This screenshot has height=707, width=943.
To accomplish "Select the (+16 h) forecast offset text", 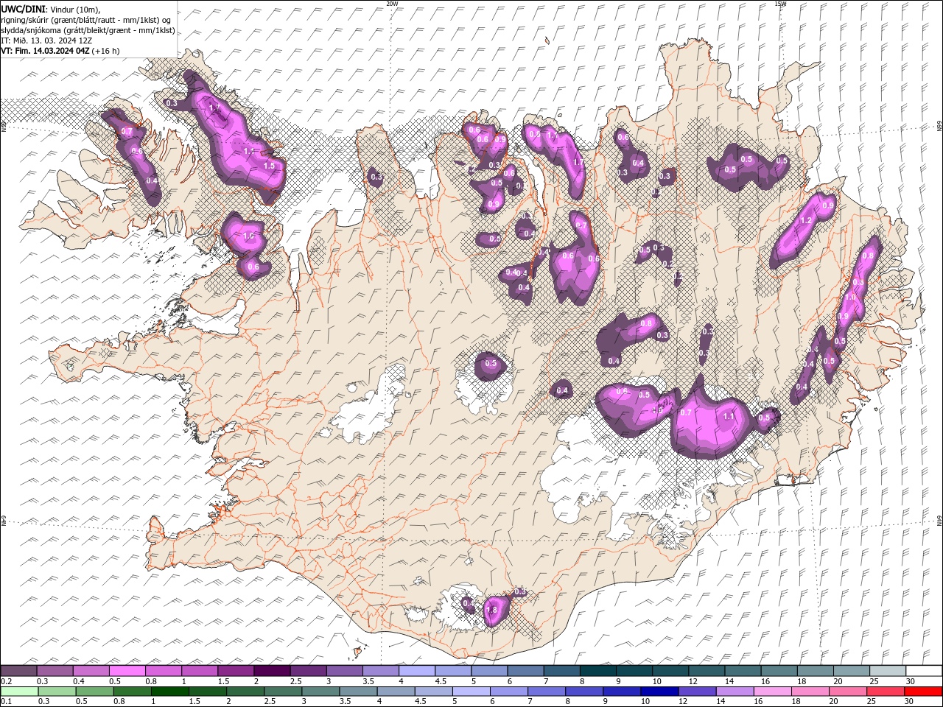I will pyautogui.click(x=106, y=51).
